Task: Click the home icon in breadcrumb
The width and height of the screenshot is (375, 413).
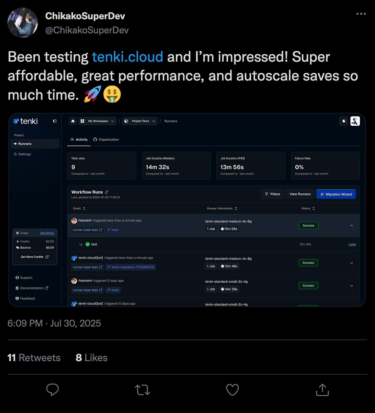Action: (73, 121)
